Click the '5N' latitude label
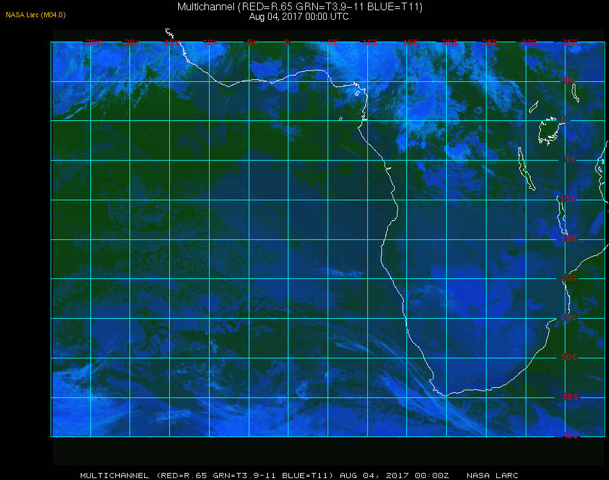Screen dimensions: 609x480 click(x=569, y=81)
